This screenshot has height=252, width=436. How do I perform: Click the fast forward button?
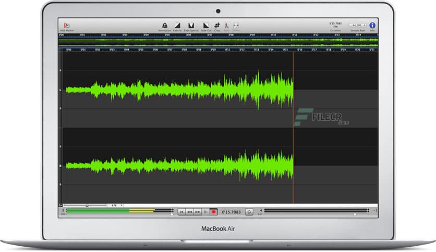(x=198, y=212)
